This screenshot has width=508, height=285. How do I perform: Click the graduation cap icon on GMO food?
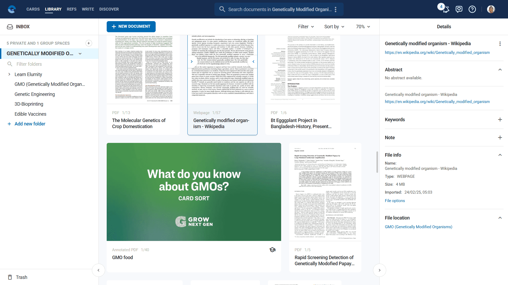(x=272, y=250)
